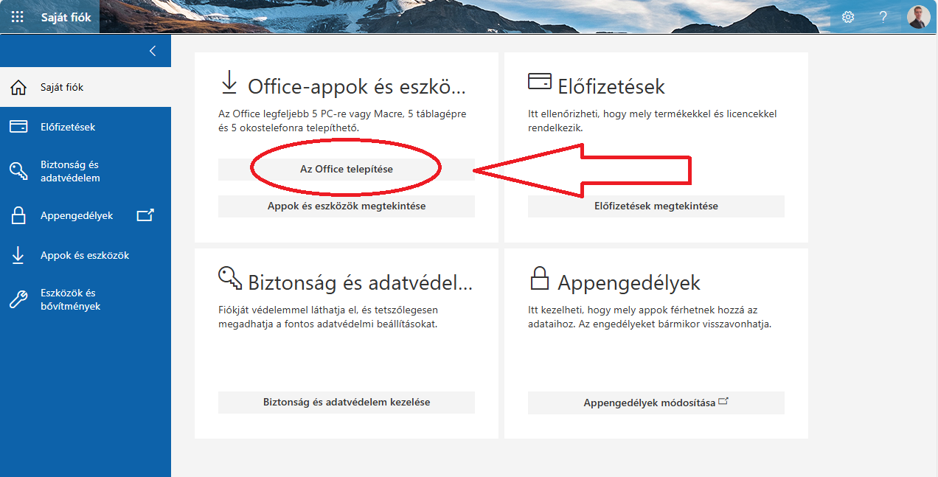
Task: Click the text starting 'Itt kezelheti, hogy mely appok'
Action: 650,317
